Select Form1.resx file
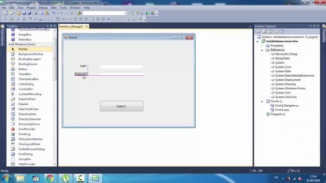Image resolution: width=326 pixels, height=183 pixels. point(282,110)
